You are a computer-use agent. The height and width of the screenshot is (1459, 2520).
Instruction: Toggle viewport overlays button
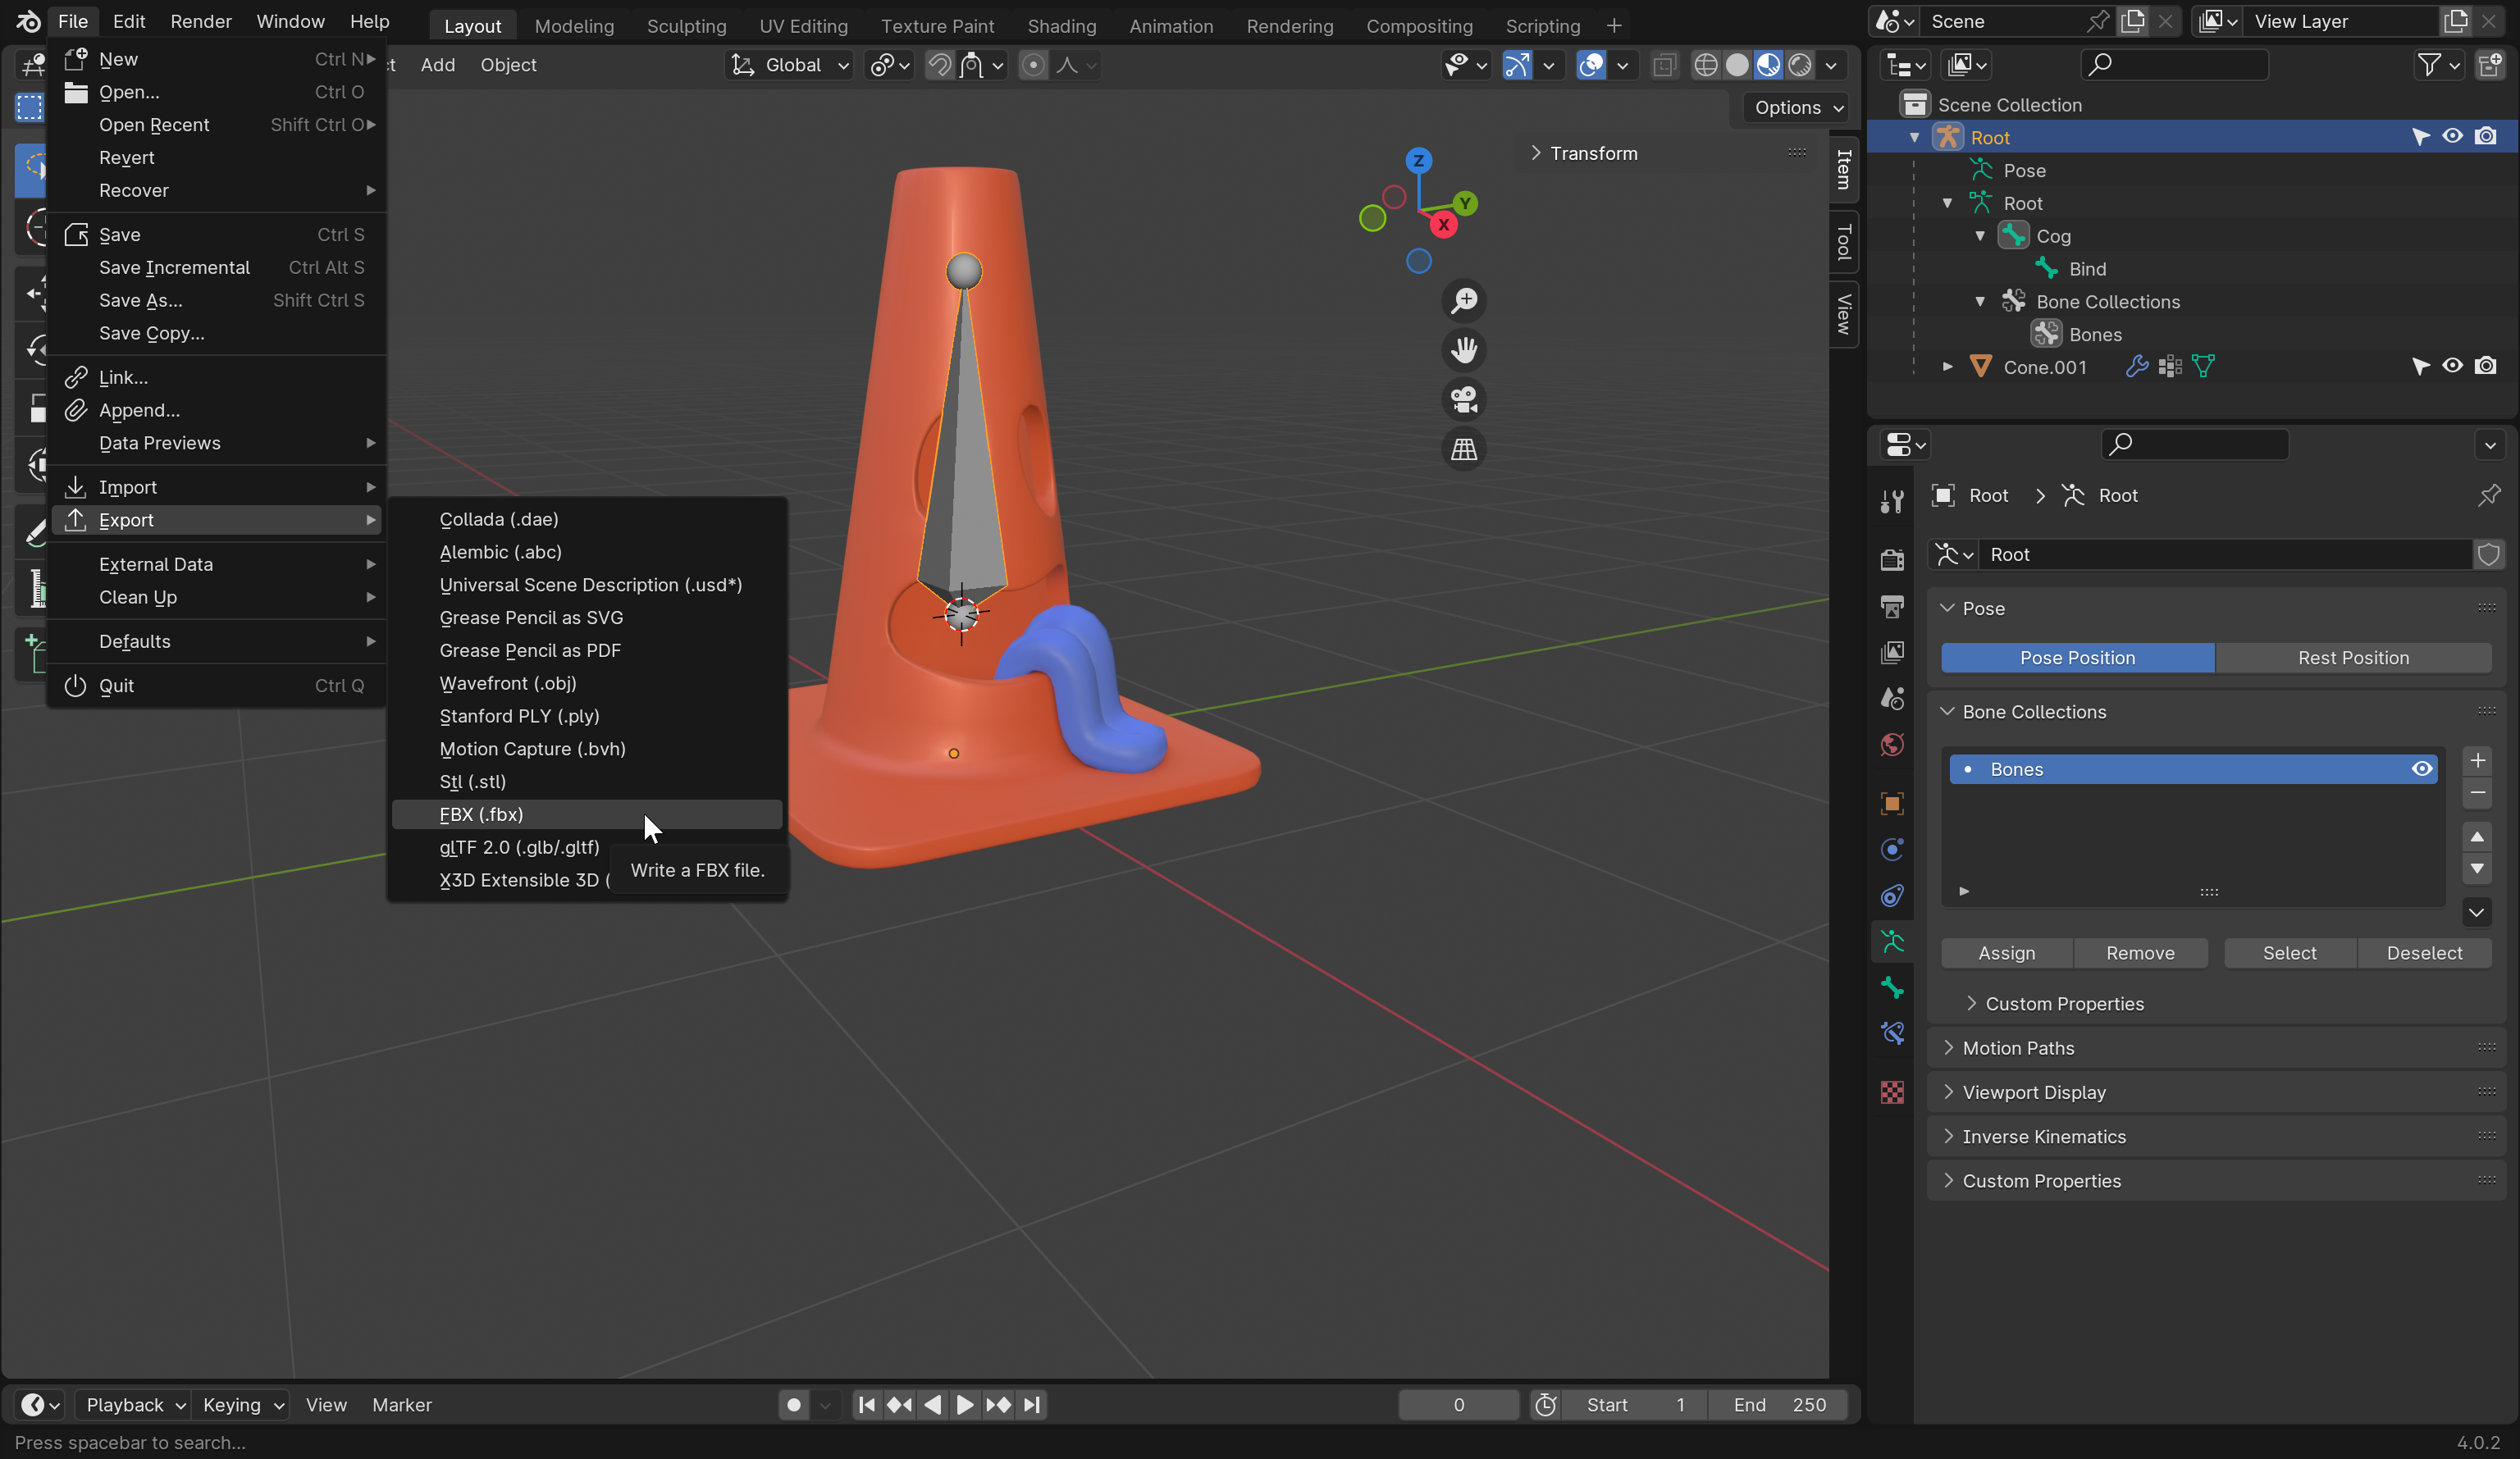point(1591,65)
